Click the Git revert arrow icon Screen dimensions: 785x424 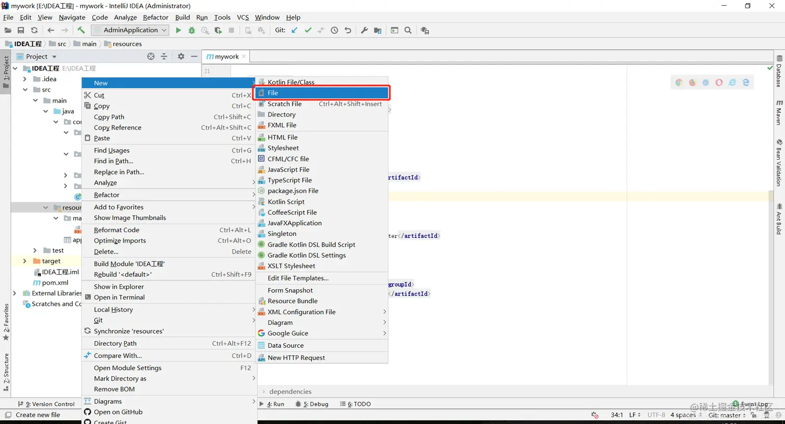click(x=348, y=31)
